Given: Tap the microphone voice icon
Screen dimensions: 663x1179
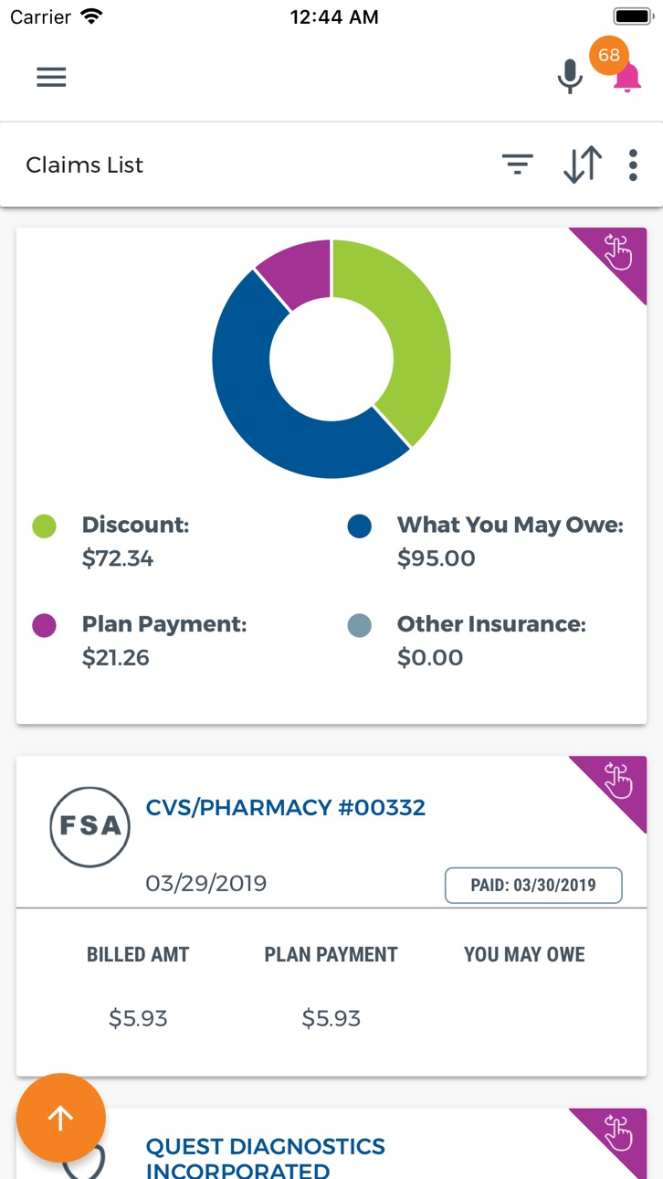Looking at the screenshot, I should click(x=570, y=77).
